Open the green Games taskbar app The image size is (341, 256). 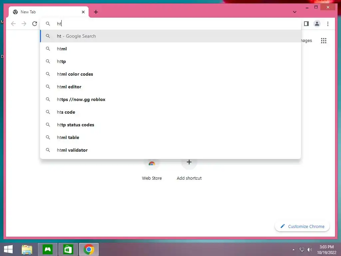[48, 249]
